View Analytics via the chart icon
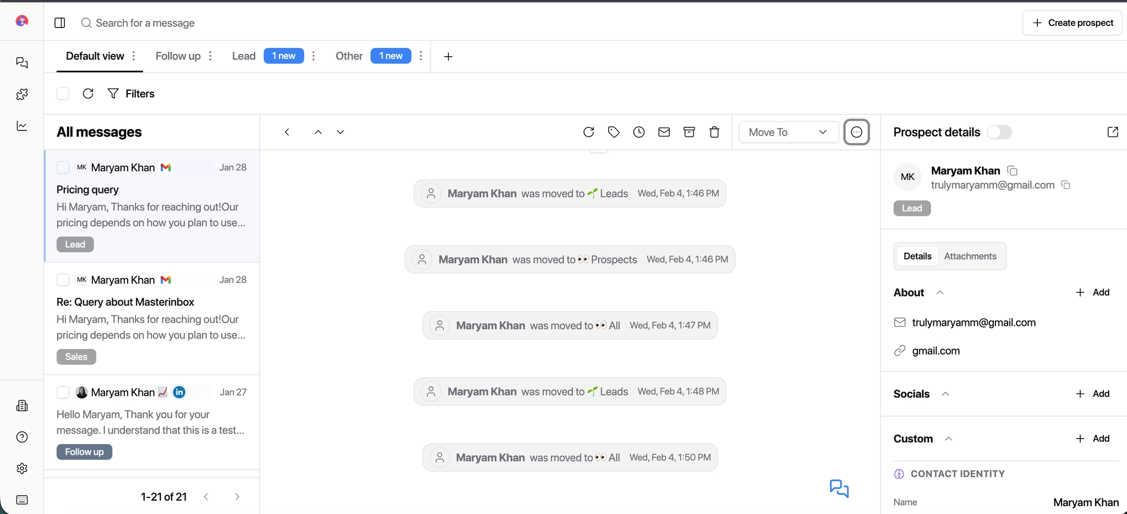The width and height of the screenshot is (1127, 514). click(x=22, y=126)
